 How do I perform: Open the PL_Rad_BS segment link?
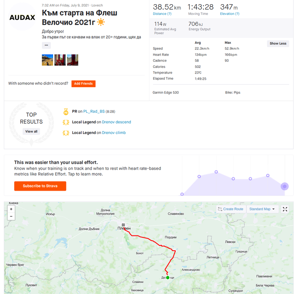pos(94,111)
